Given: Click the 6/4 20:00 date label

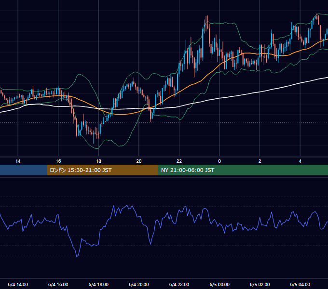Looking at the screenshot, I should [x=139, y=284].
